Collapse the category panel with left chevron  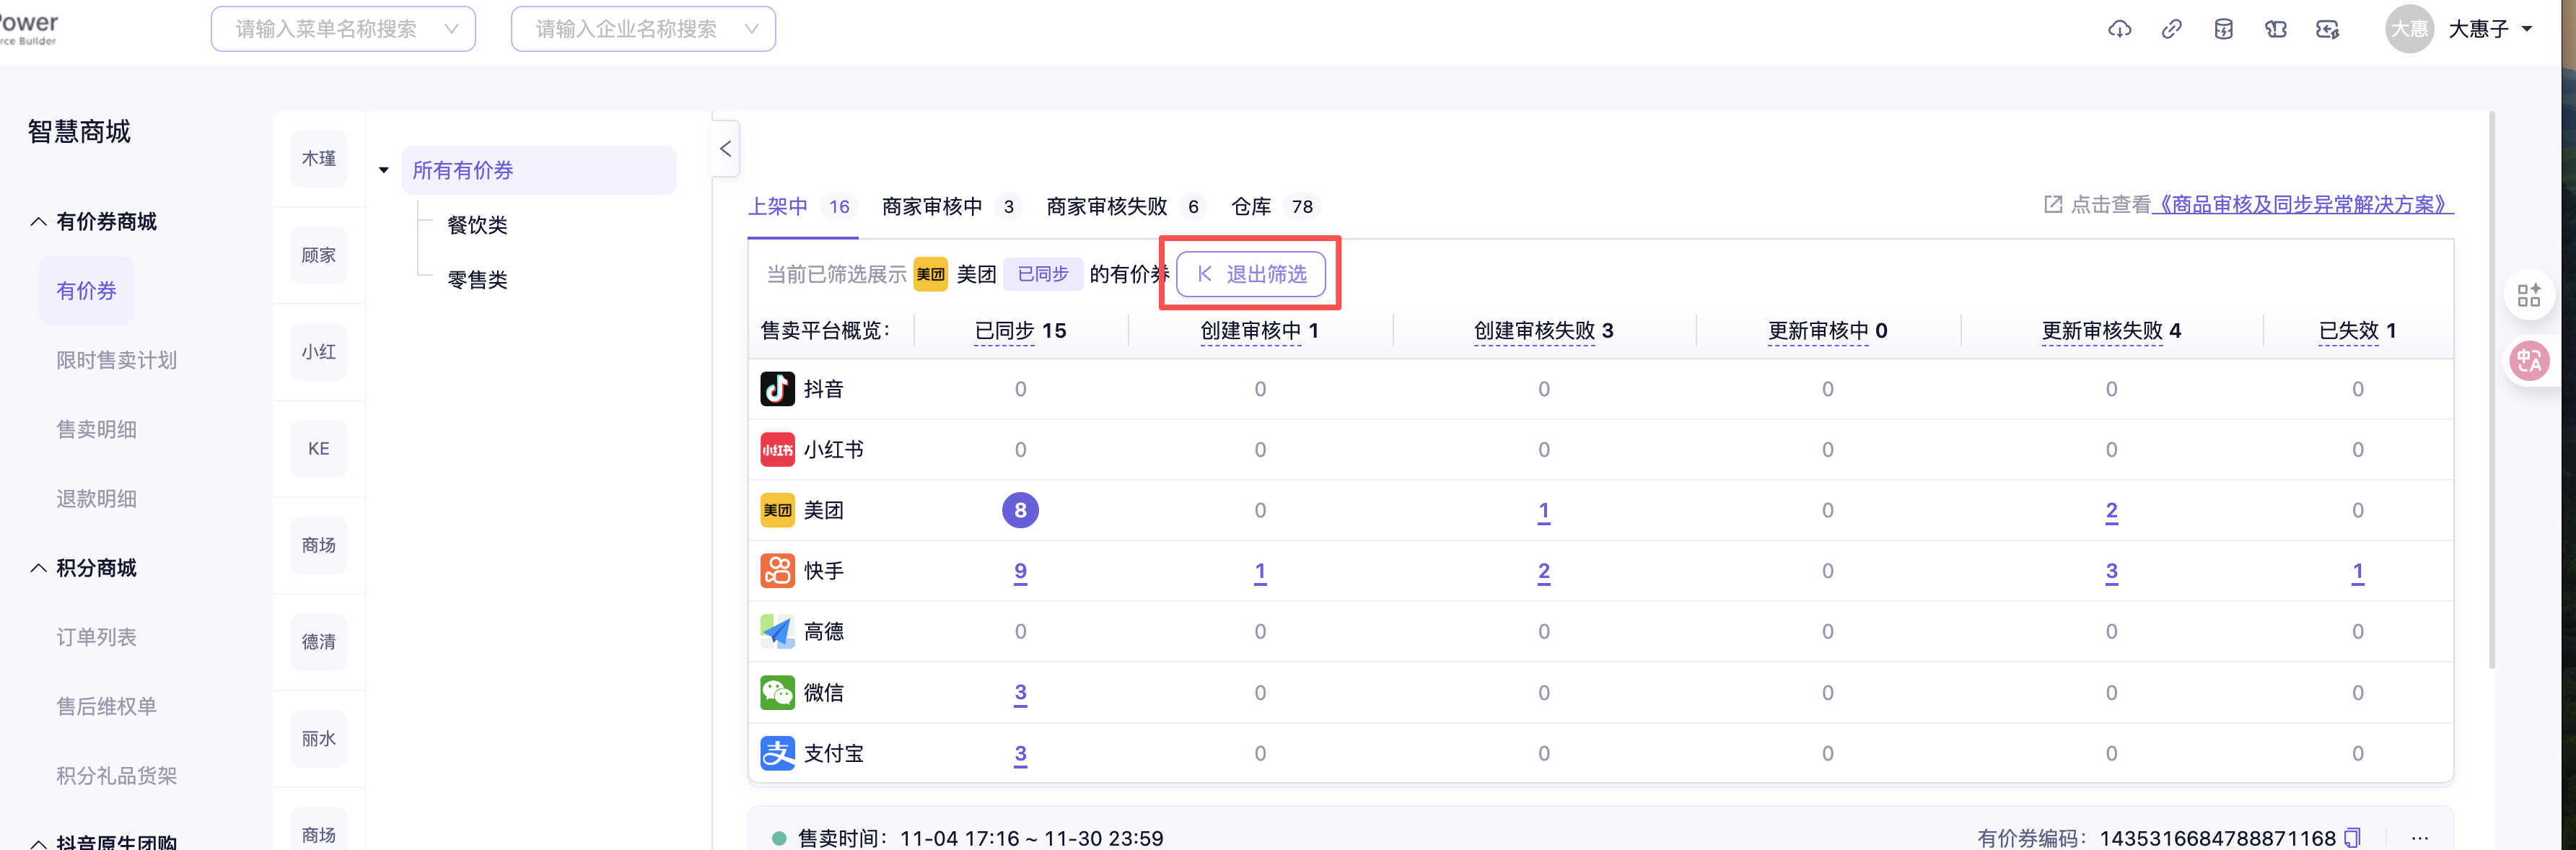pos(725,149)
